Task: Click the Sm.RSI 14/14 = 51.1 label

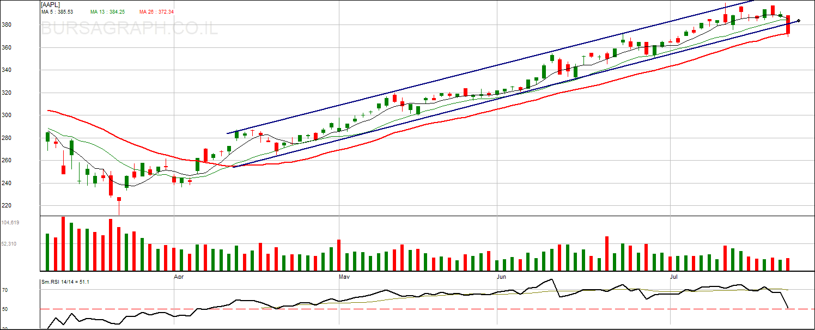Action: [x=65, y=282]
